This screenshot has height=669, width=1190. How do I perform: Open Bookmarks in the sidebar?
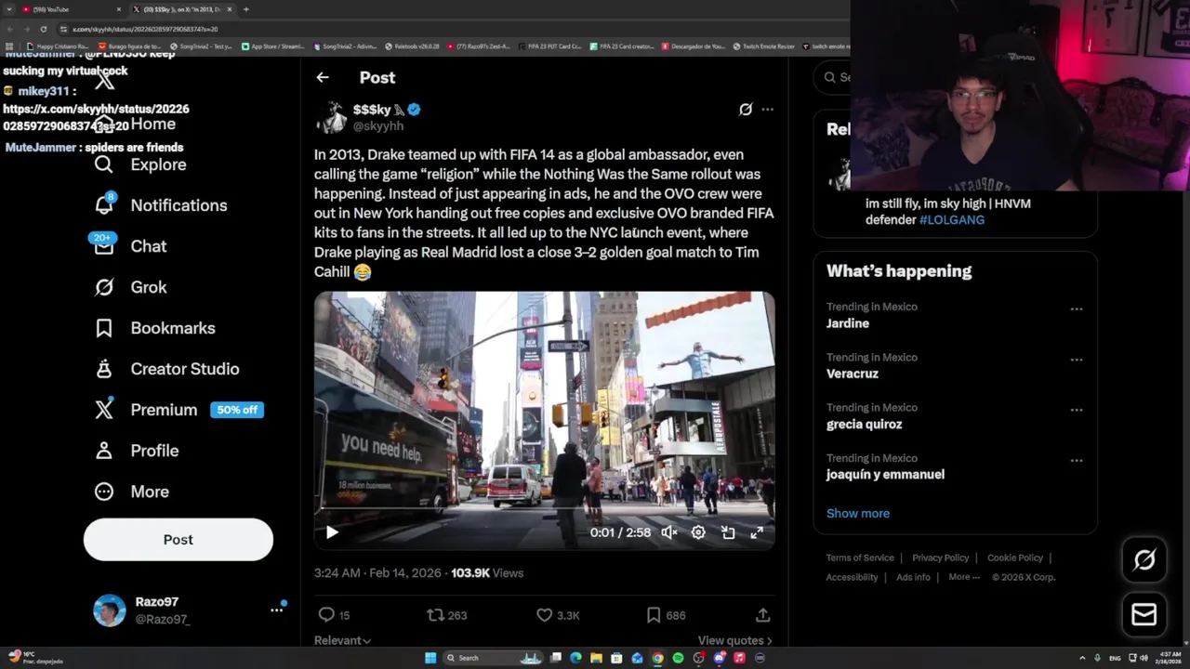tap(155, 328)
